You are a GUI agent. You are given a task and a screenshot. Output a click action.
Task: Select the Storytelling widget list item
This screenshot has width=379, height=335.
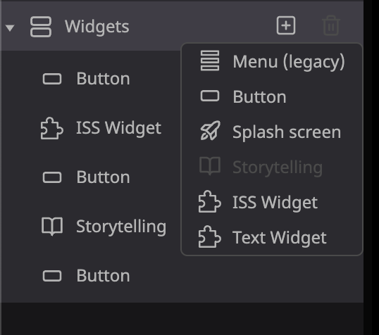pyautogui.click(x=91, y=227)
